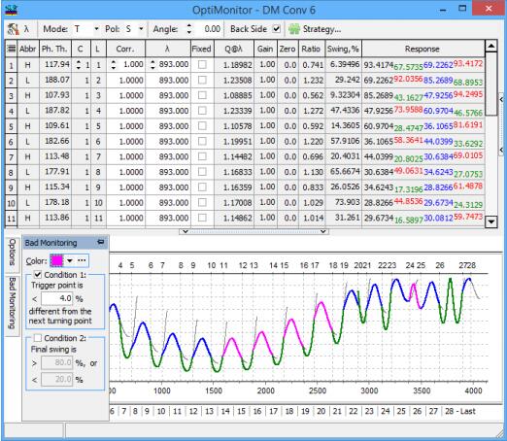Click the table menu icon in header corner
The height and width of the screenshot is (441, 507).
[x=12, y=49]
